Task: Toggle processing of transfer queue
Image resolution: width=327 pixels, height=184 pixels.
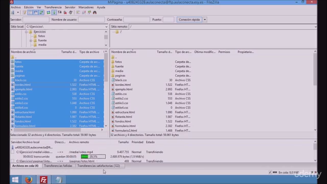Action: [54, 12]
